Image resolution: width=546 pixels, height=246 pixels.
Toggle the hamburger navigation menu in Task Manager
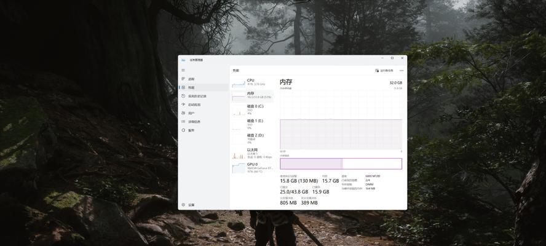183,70
